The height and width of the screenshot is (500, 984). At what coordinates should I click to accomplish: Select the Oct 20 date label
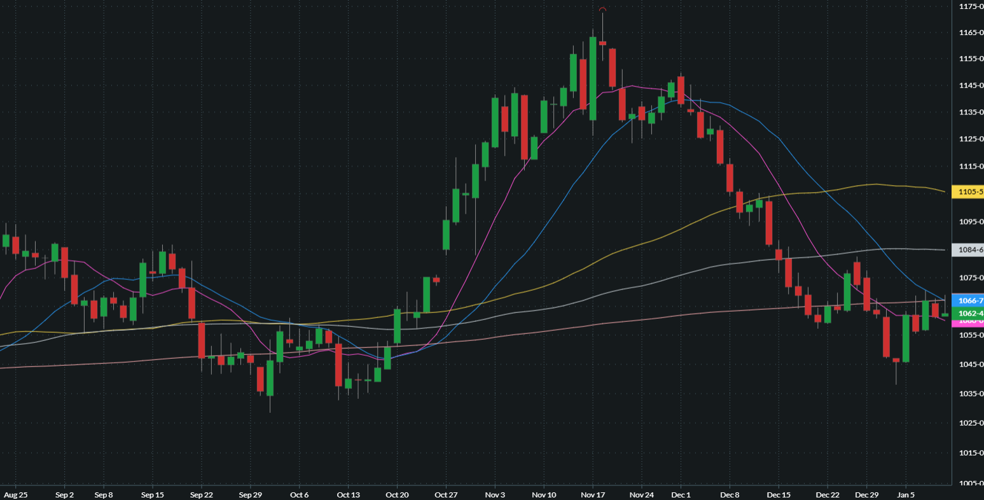(397, 494)
